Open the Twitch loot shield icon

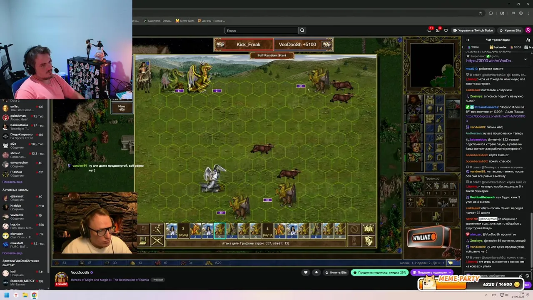coord(446,30)
